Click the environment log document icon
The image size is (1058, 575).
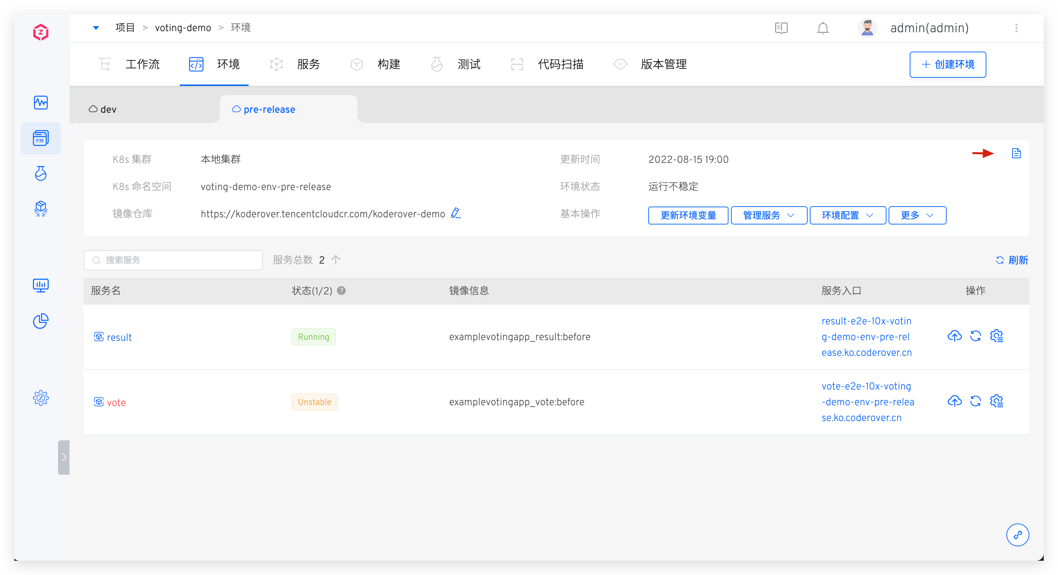coord(1016,154)
